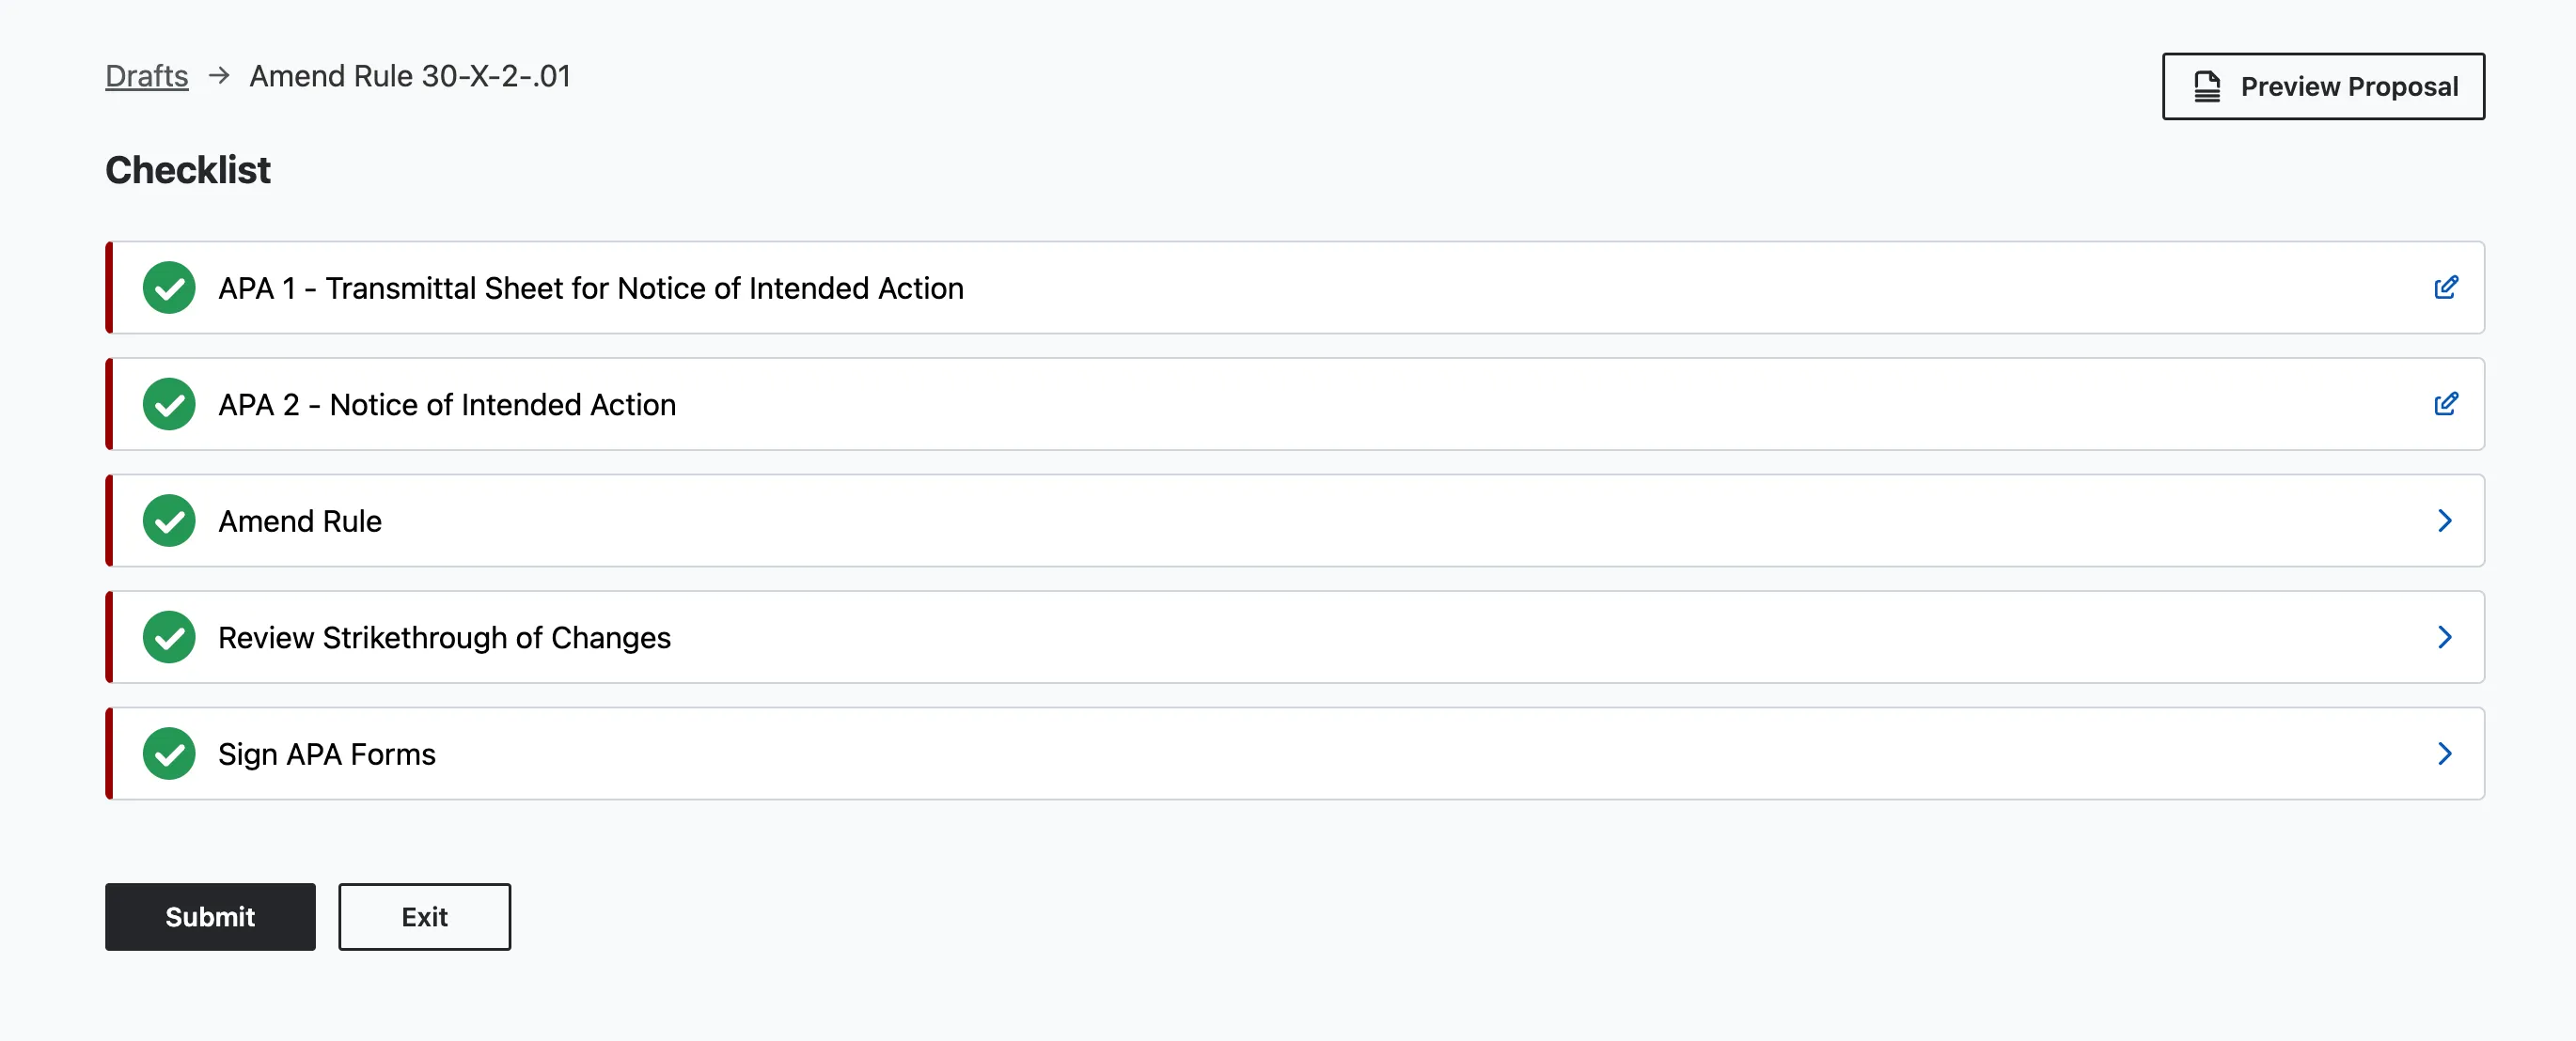The image size is (2576, 1041).
Task: Open the Amend Rule checklist row
Action: click(x=300, y=520)
